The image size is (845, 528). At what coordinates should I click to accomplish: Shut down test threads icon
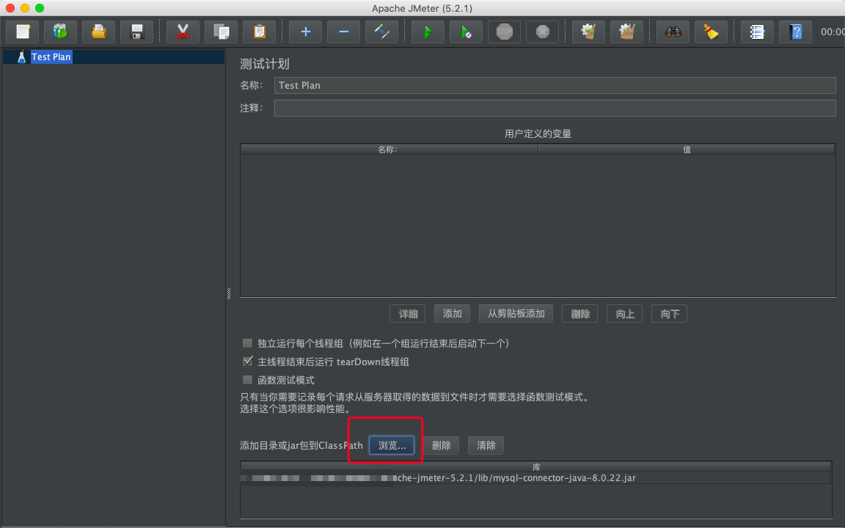[x=543, y=32]
